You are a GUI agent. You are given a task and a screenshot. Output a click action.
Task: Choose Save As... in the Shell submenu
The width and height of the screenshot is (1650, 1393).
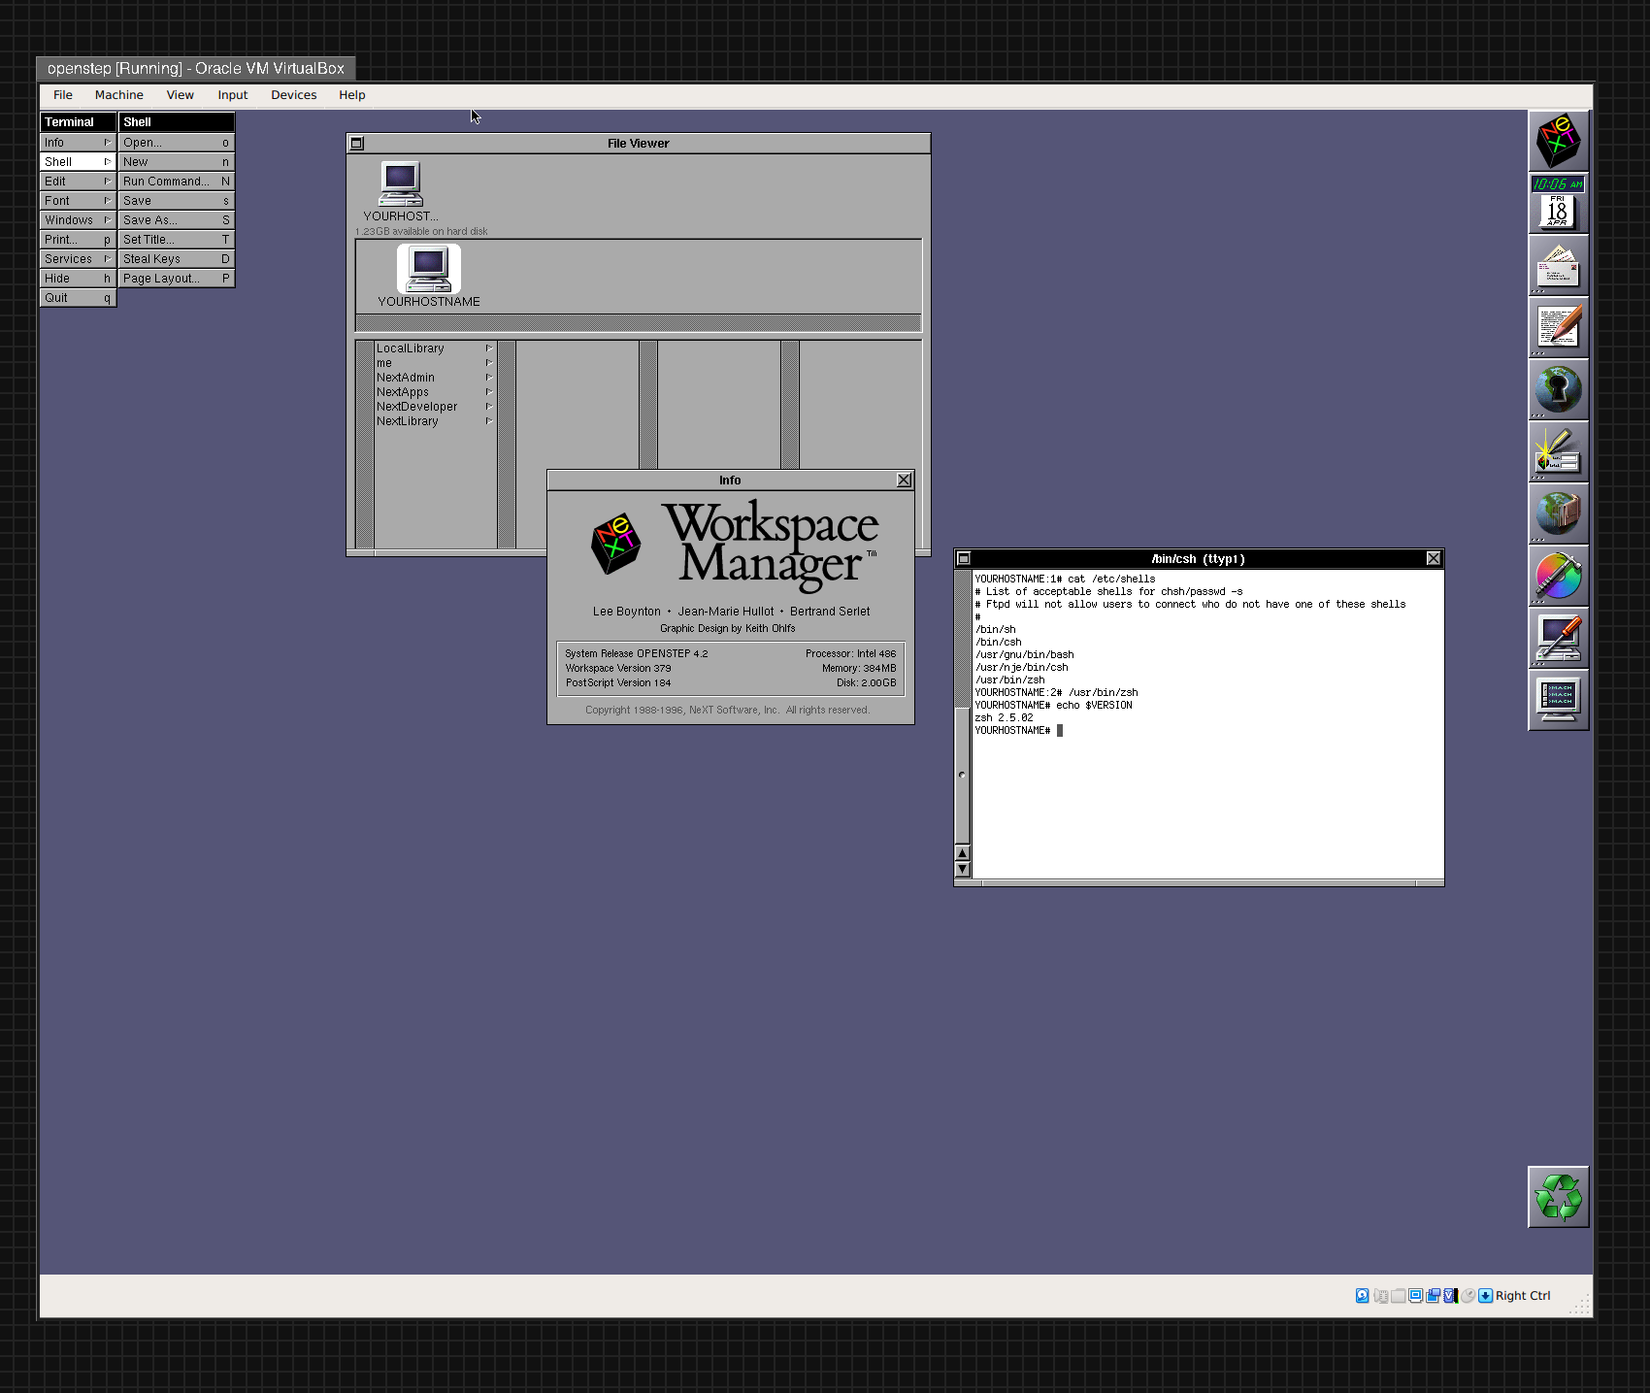click(176, 220)
